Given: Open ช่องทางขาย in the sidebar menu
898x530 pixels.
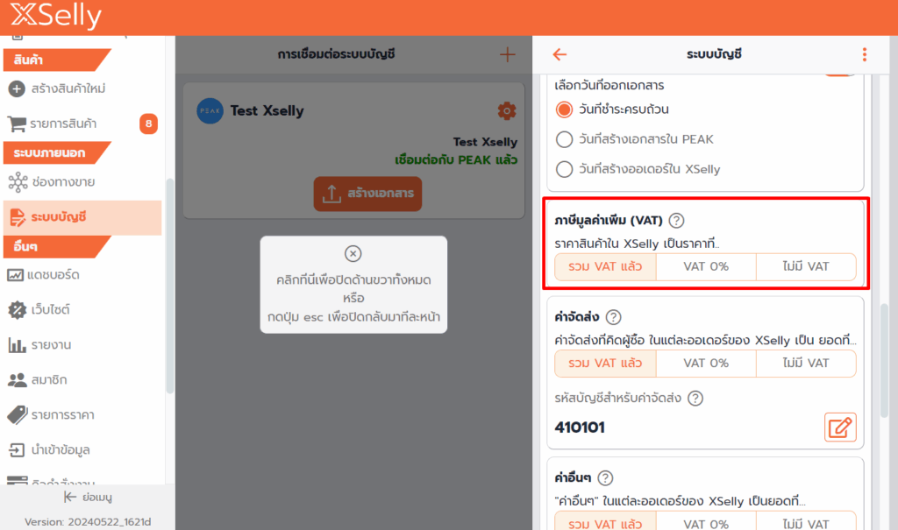Looking at the screenshot, I should click(62, 182).
